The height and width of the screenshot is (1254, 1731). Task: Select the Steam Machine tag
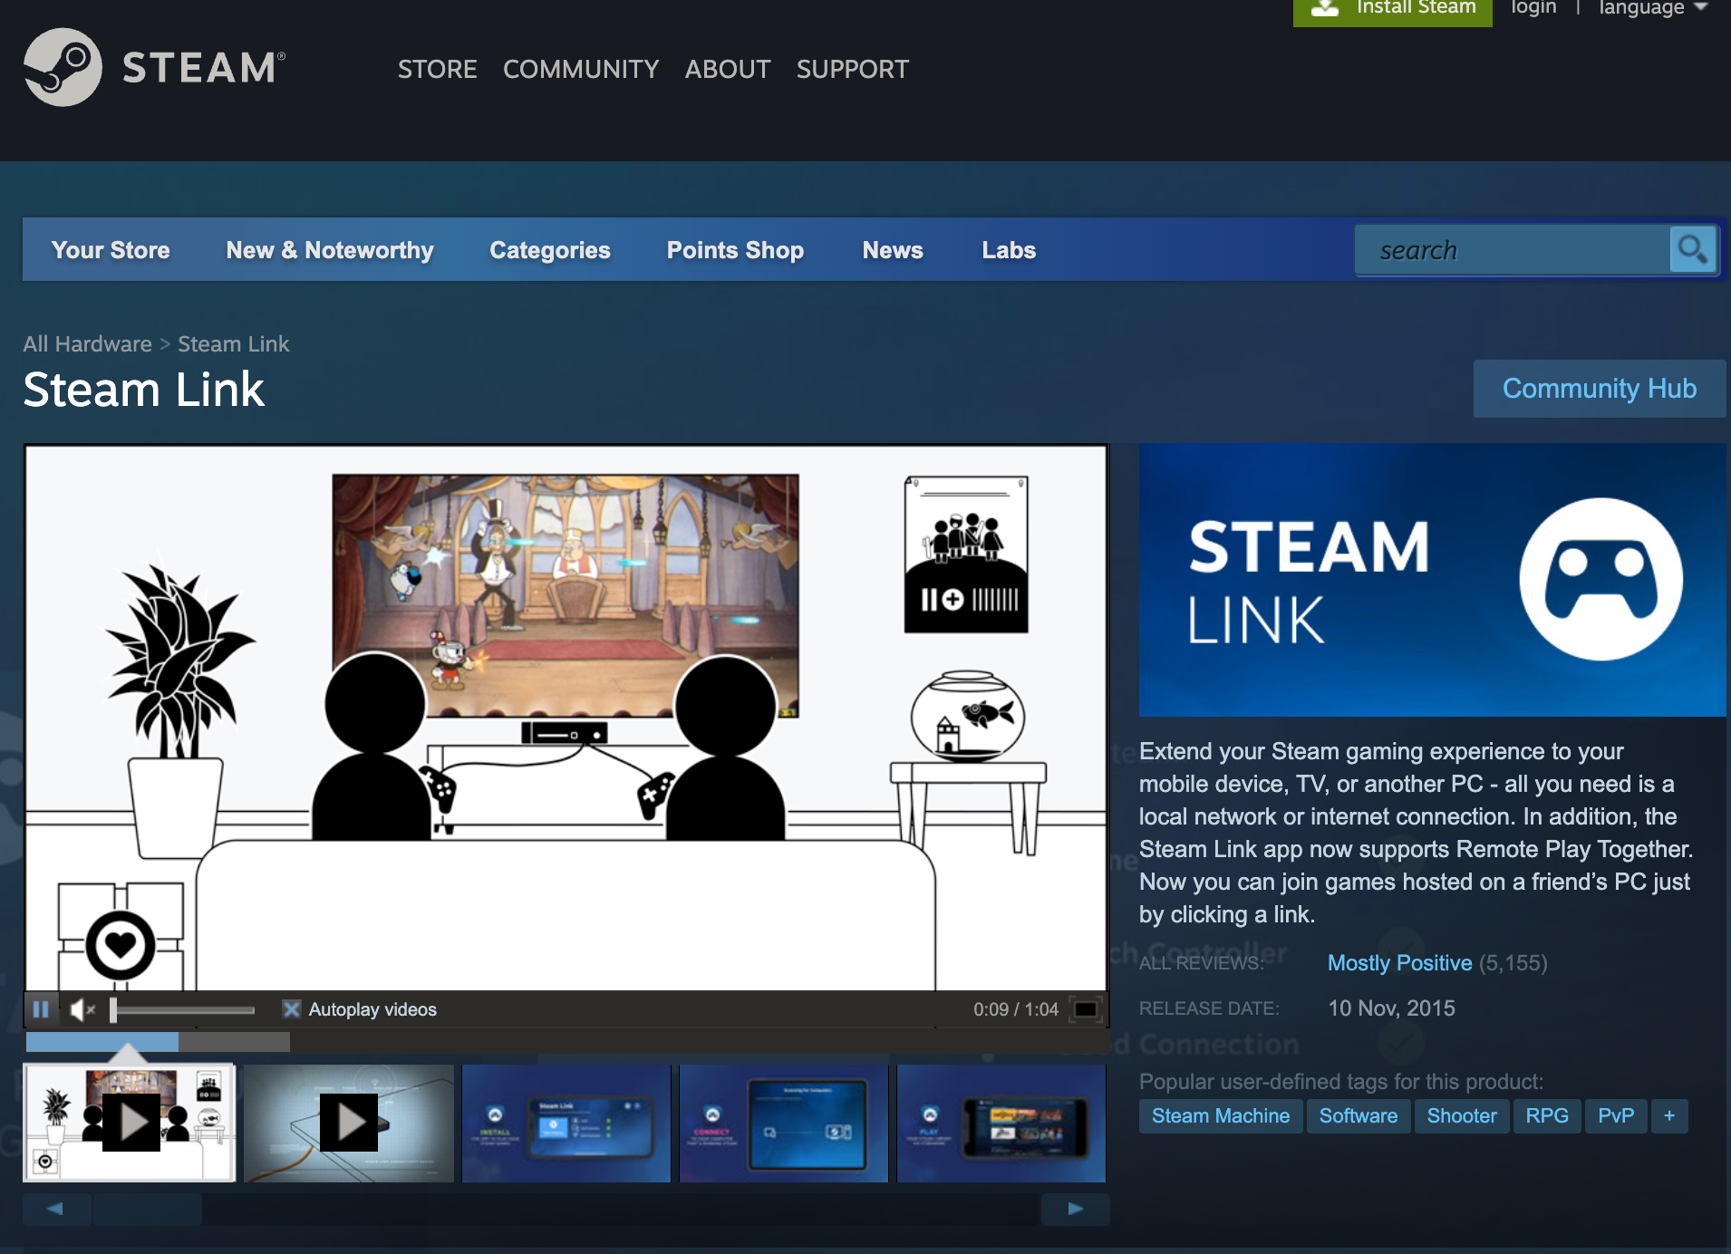pos(1221,1115)
